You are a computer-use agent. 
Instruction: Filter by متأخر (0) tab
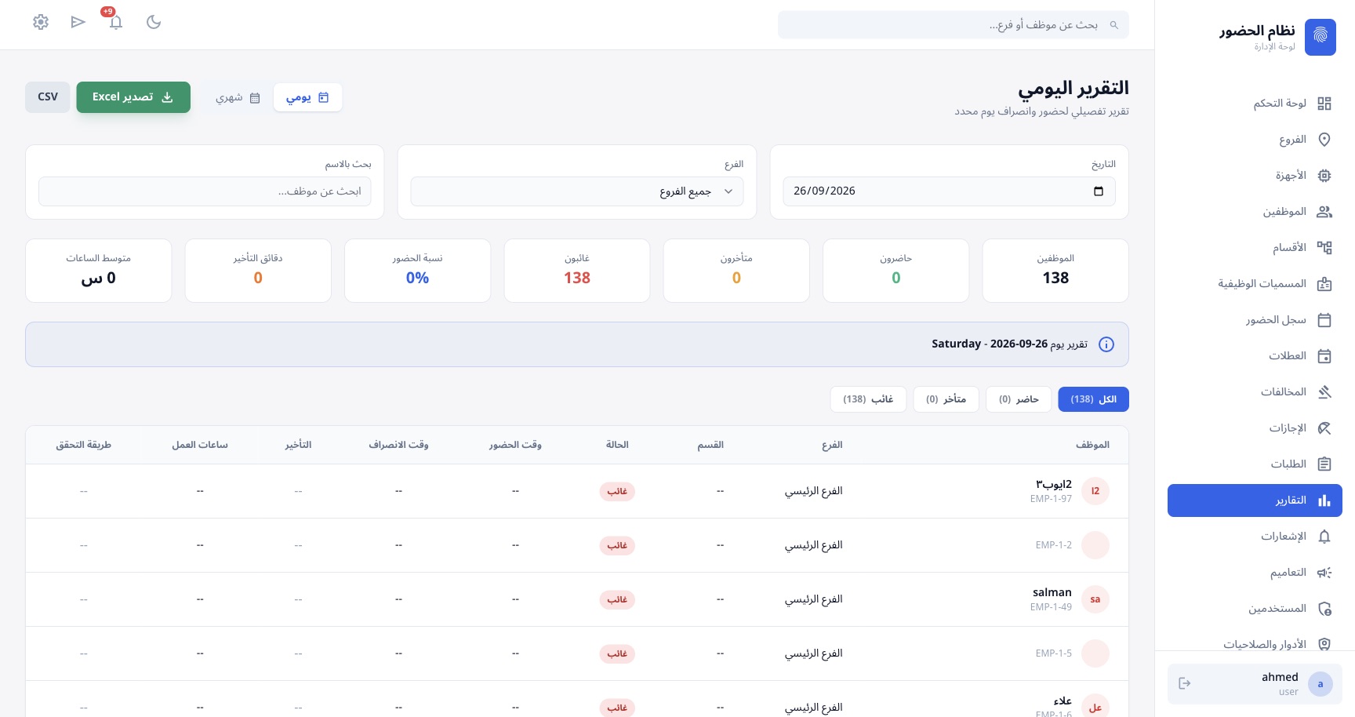pyautogui.click(x=946, y=399)
